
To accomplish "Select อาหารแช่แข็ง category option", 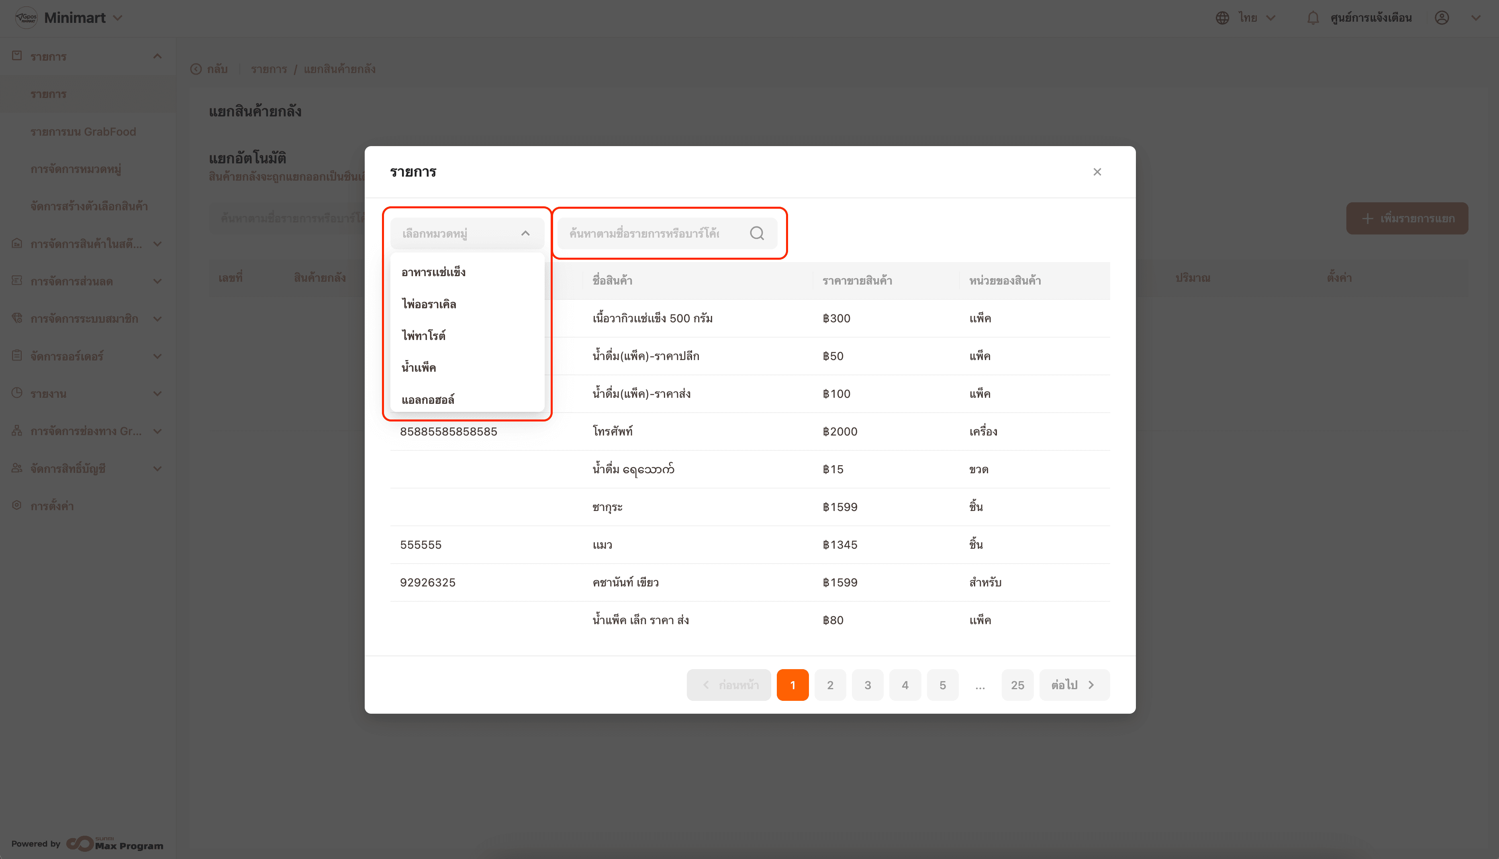I will 433,272.
